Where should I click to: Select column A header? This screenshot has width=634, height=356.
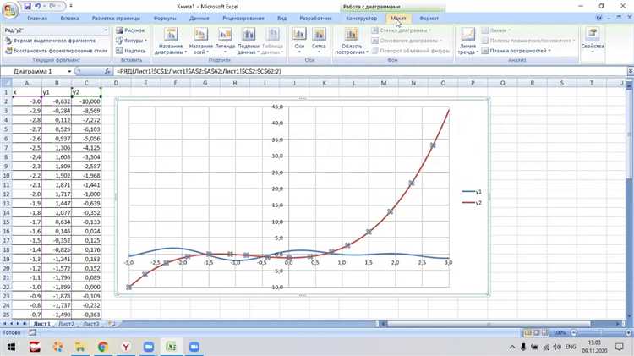27,83
